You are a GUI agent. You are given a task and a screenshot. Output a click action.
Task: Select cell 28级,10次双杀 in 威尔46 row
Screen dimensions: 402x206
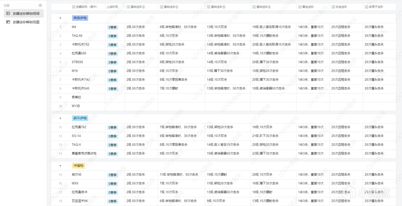click(x=273, y=175)
